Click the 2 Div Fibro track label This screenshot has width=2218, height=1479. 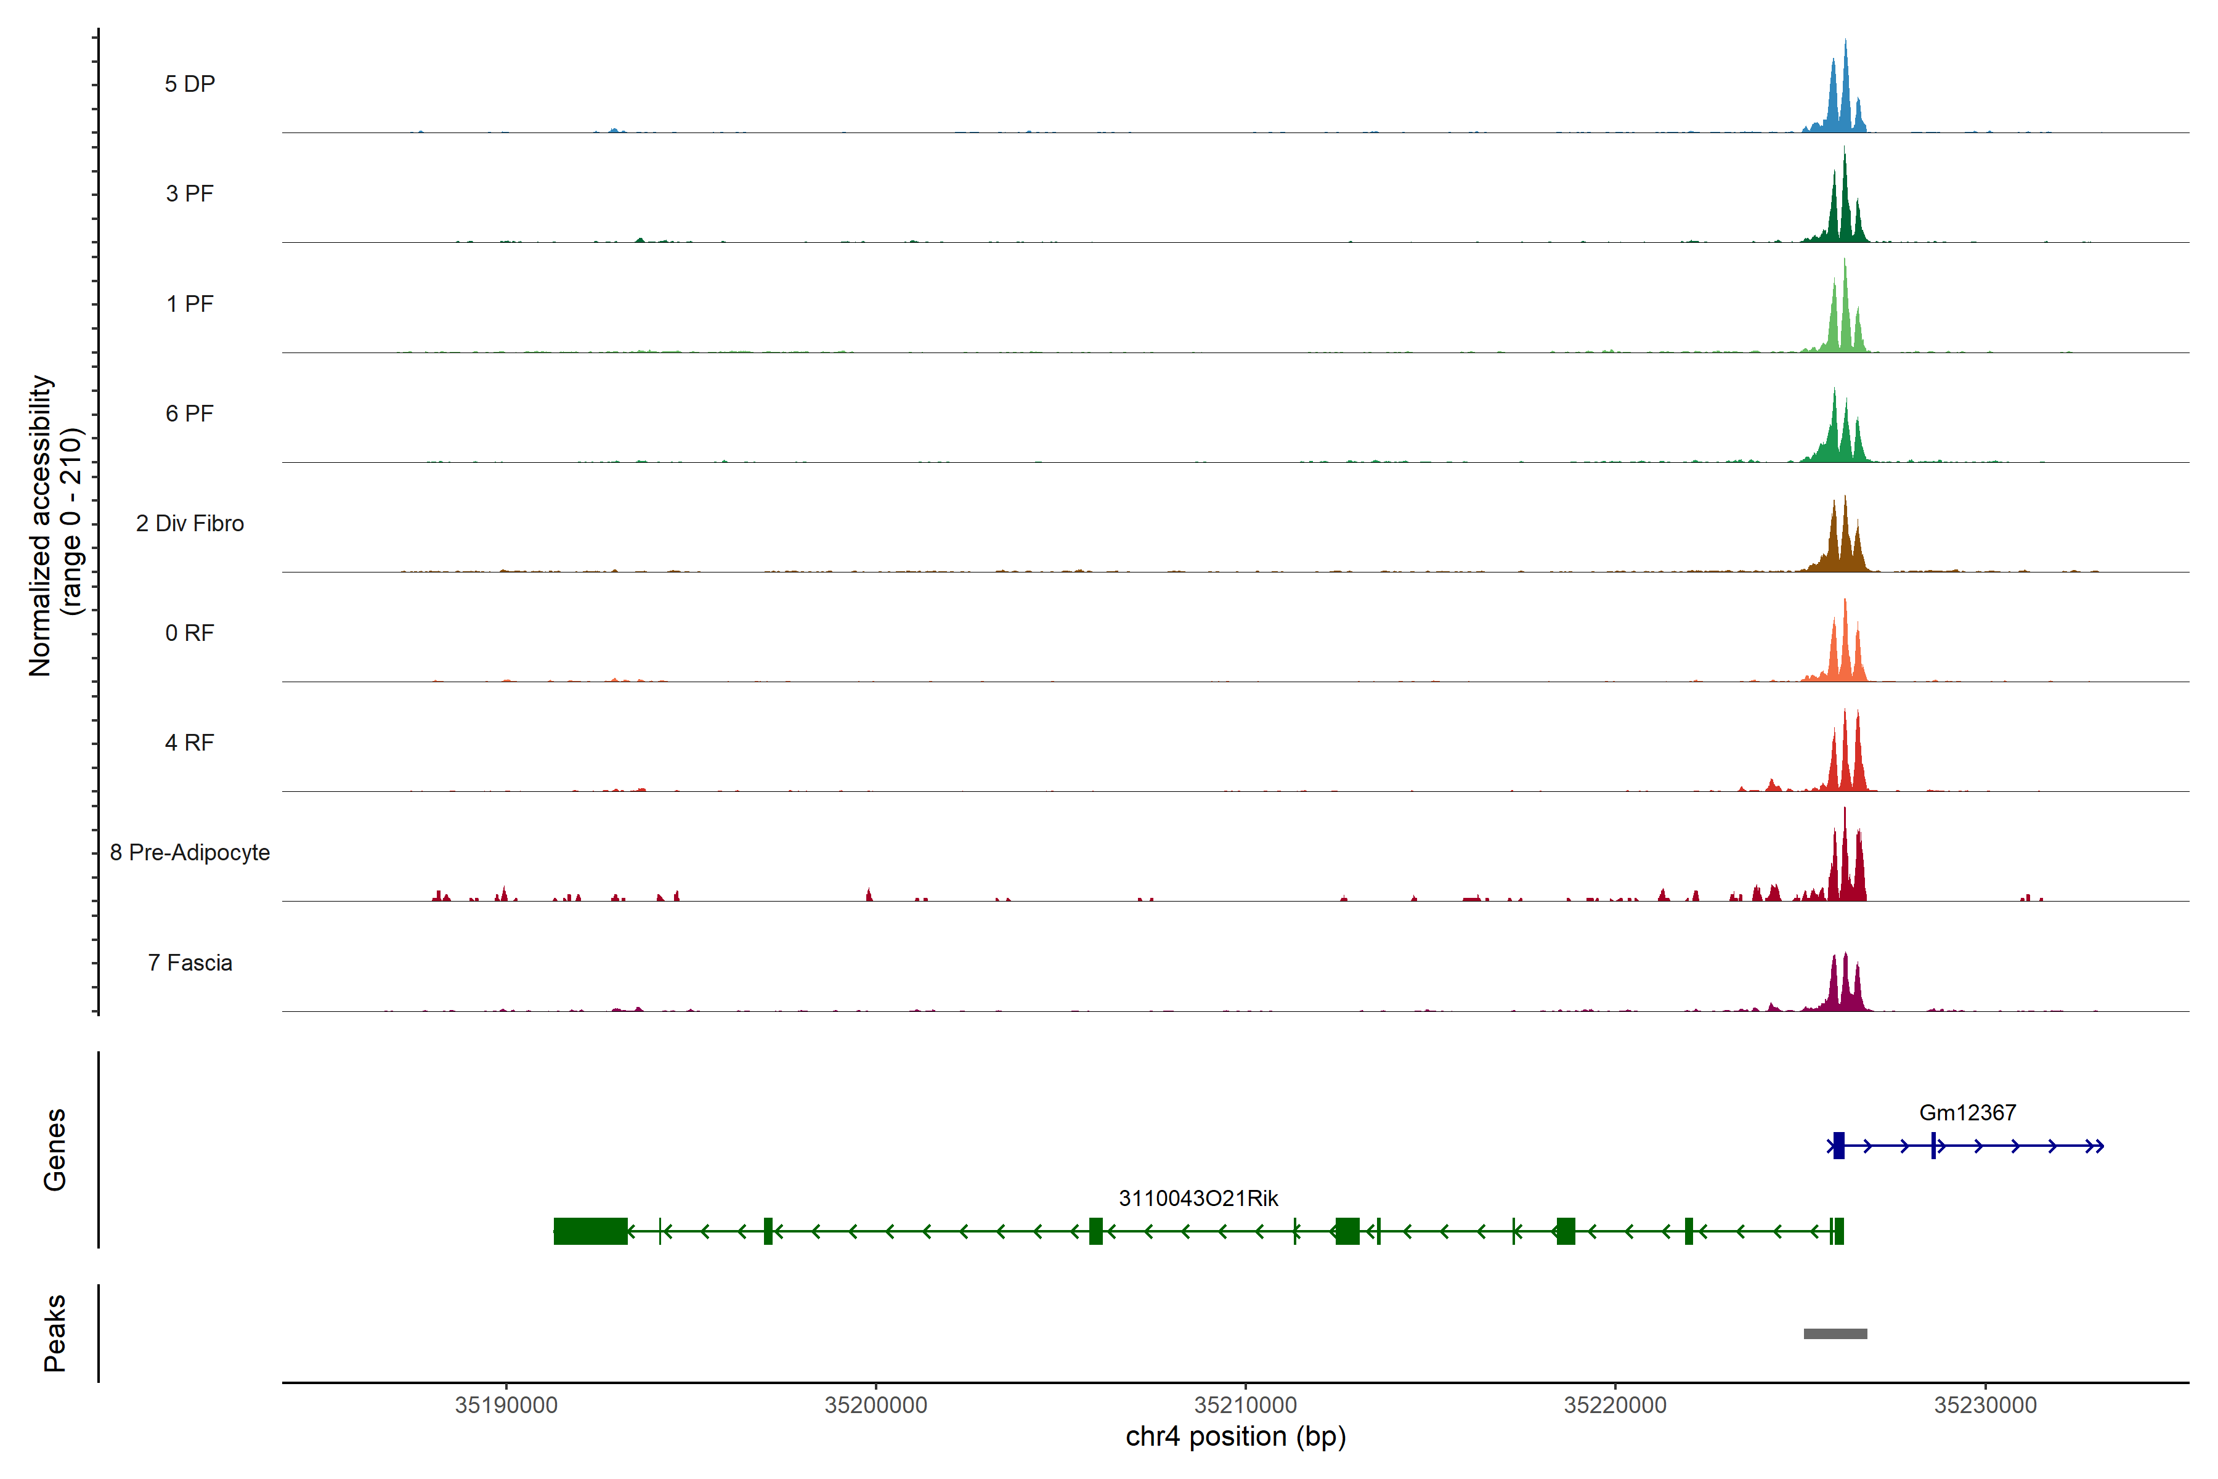coord(190,523)
